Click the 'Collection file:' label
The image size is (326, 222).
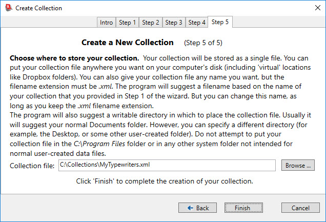(x=32, y=166)
